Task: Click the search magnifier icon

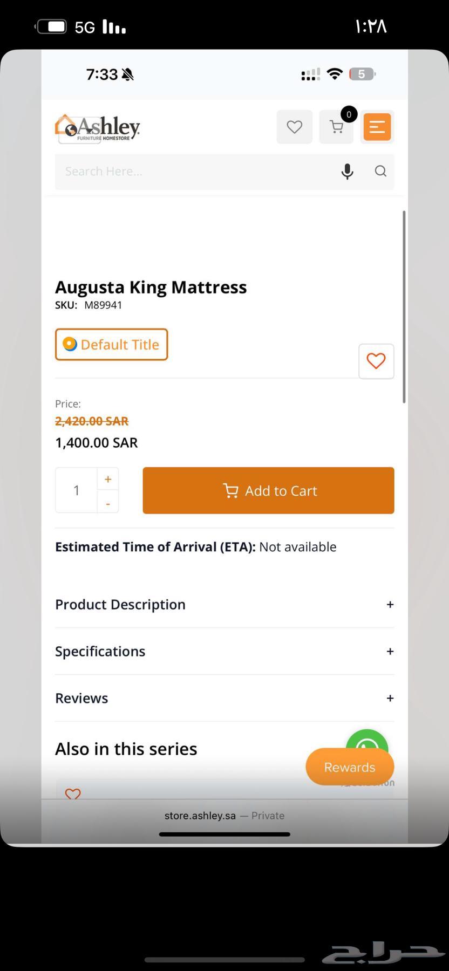Action: [380, 171]
